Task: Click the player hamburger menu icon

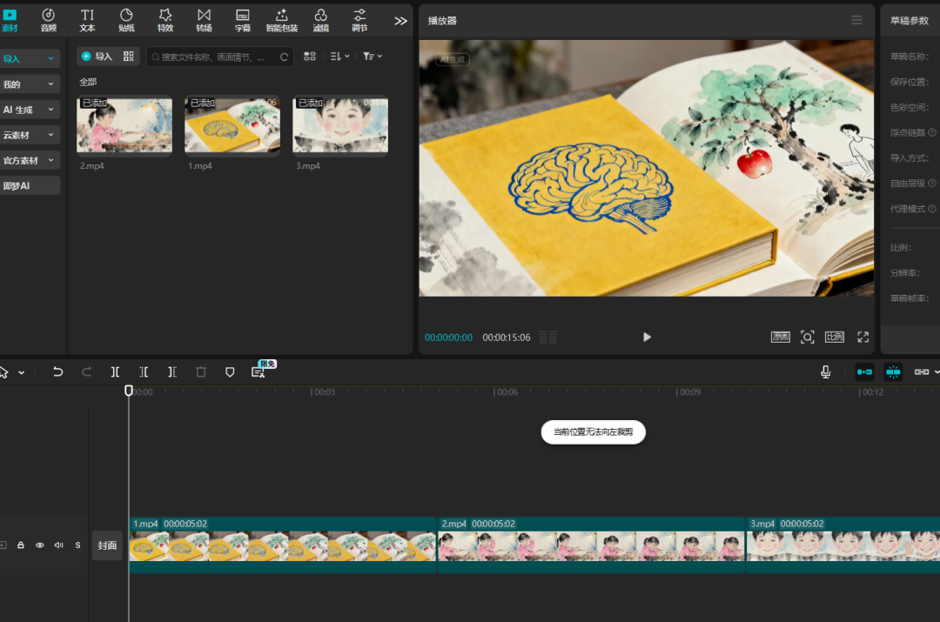Action: pos(856,20)
